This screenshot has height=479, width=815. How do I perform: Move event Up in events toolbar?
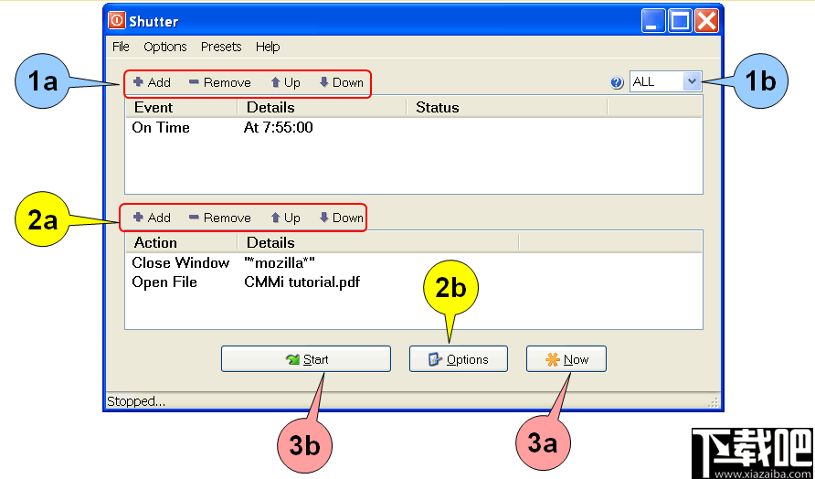pos(285,82)
